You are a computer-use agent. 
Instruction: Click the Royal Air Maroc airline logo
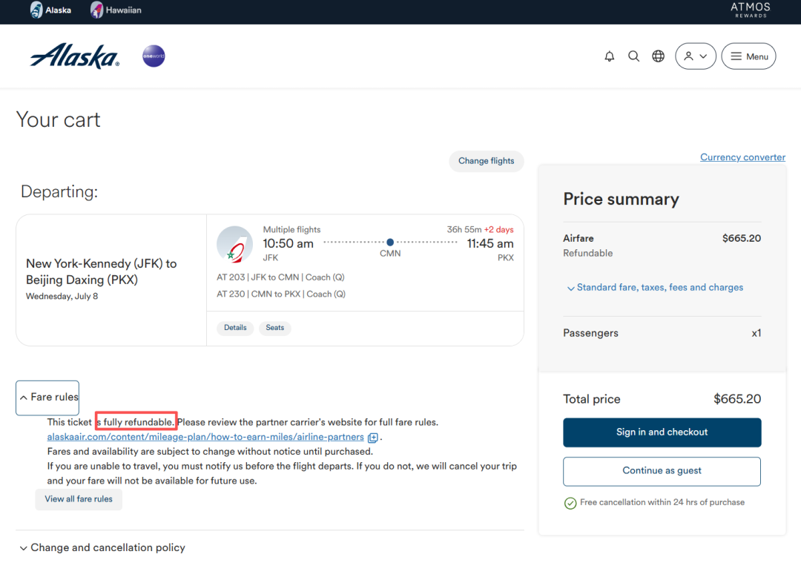pyautogui.click(x=234, y=244)
